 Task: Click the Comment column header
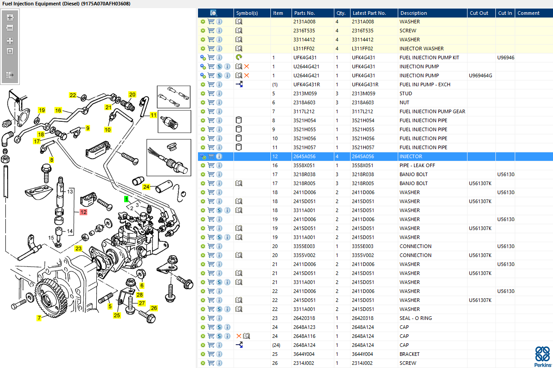coord(534,13)
